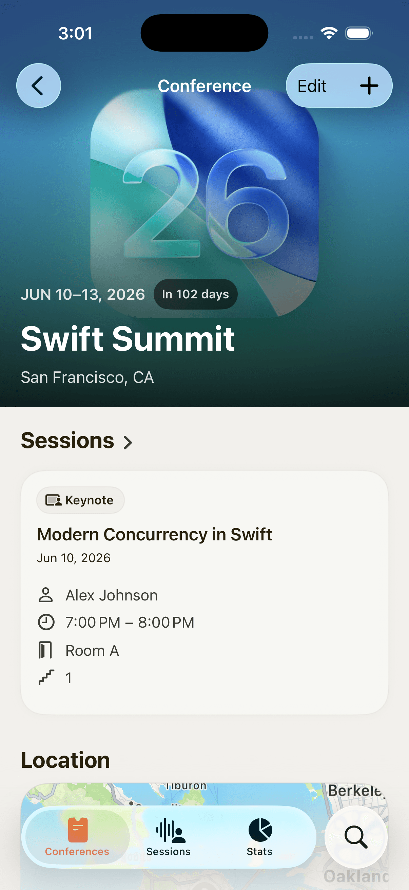The image size is (409, 890).
Task: Tap the back chevron button
Action: point(38,86)
